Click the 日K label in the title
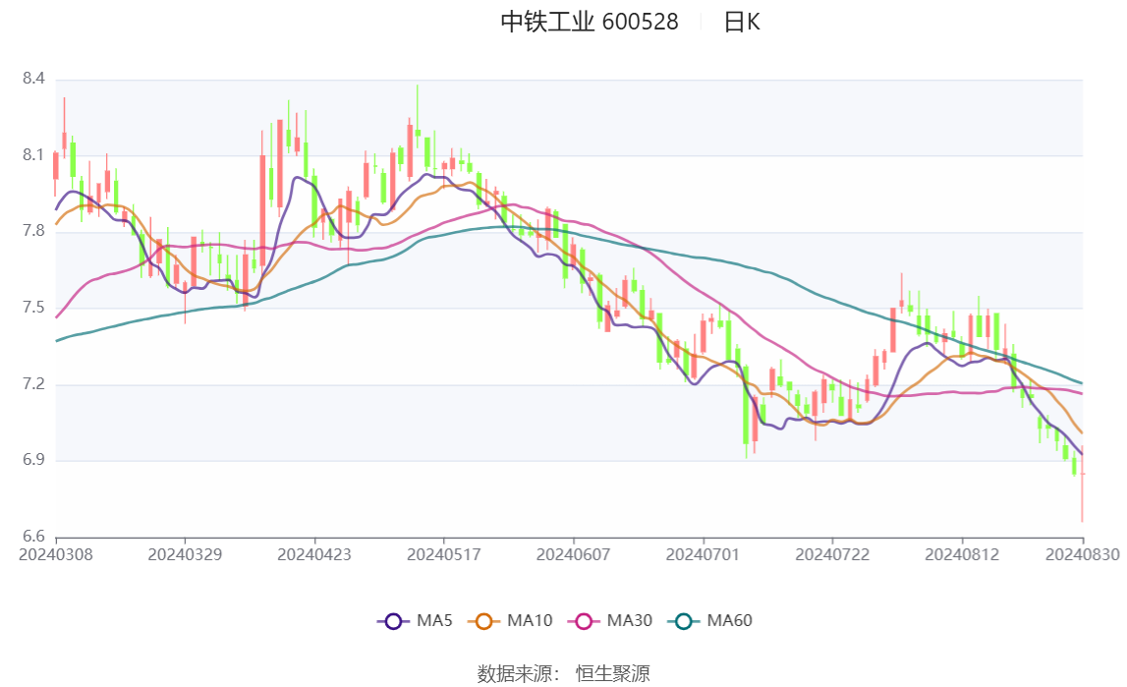Viewport: 1127px width, 687px height. click(742, 22)
